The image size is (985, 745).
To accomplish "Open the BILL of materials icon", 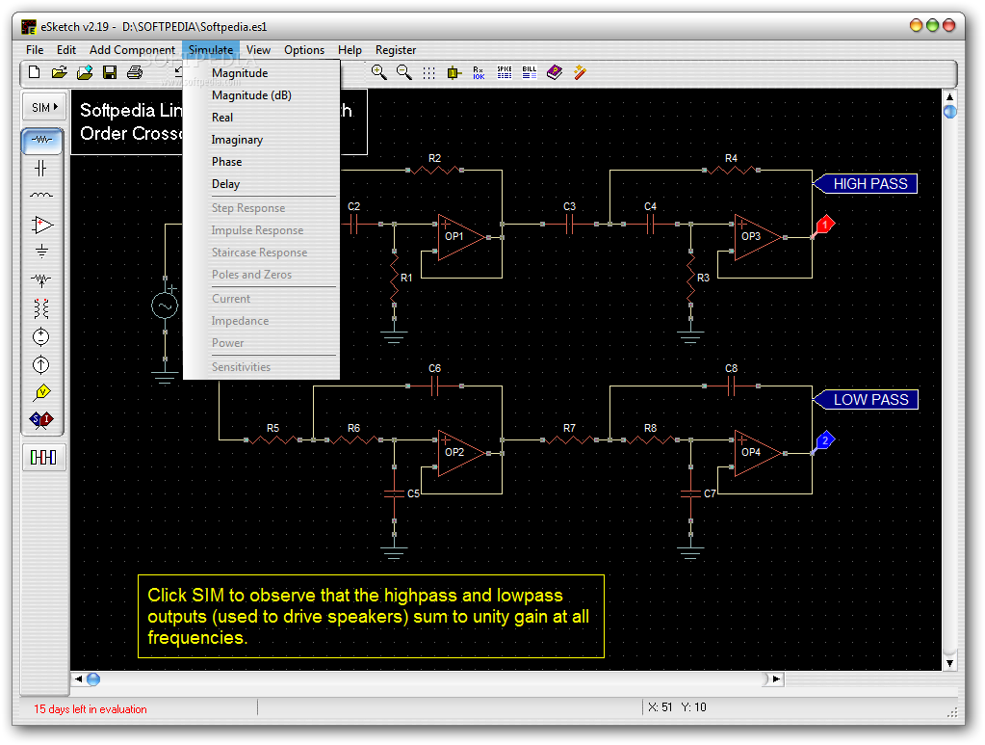I will 530,72.
